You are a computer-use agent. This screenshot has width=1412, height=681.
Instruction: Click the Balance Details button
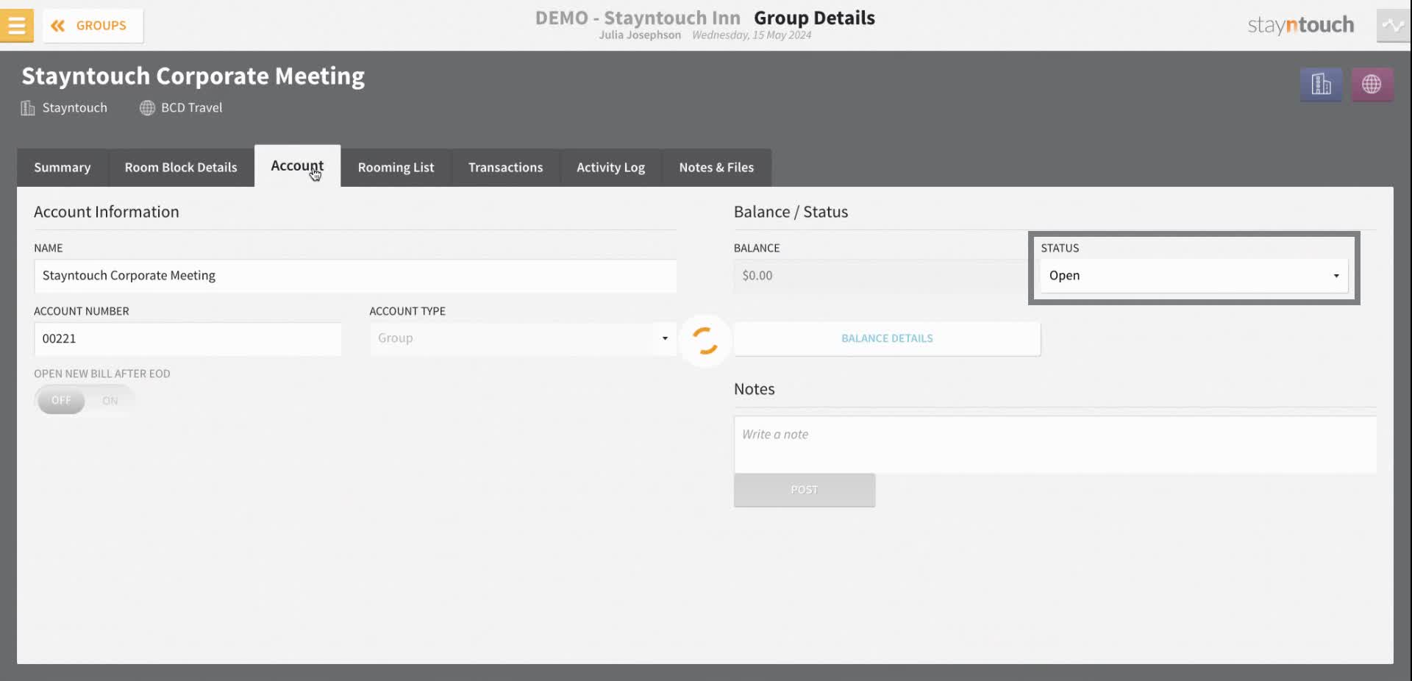887,339
